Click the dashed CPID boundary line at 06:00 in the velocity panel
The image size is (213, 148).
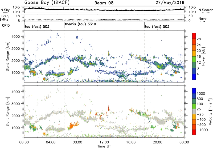click(x=64, y=112)
